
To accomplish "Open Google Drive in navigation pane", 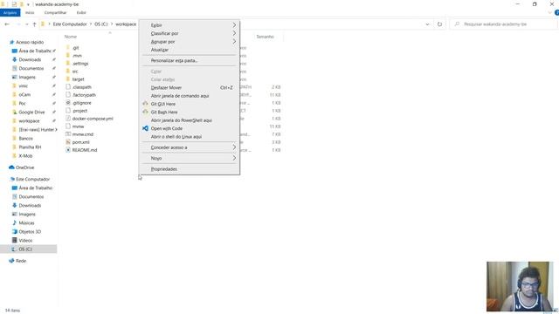I will [31, 113].
